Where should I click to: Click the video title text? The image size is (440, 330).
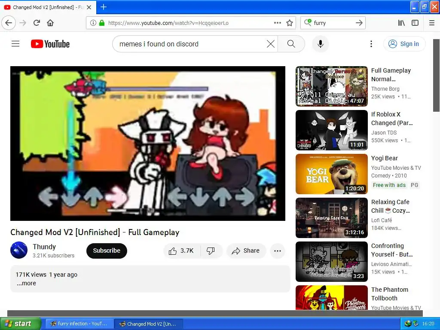95,232
